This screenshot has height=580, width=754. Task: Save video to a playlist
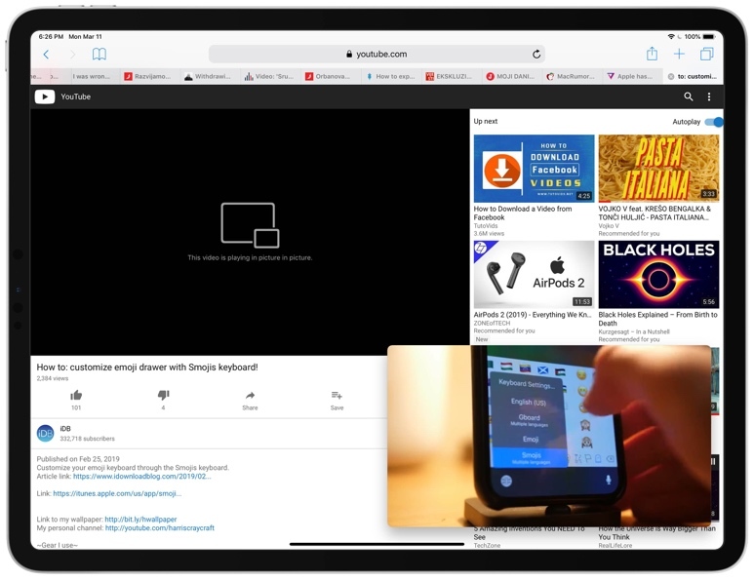pyautogui.click(x=337, y=396)
